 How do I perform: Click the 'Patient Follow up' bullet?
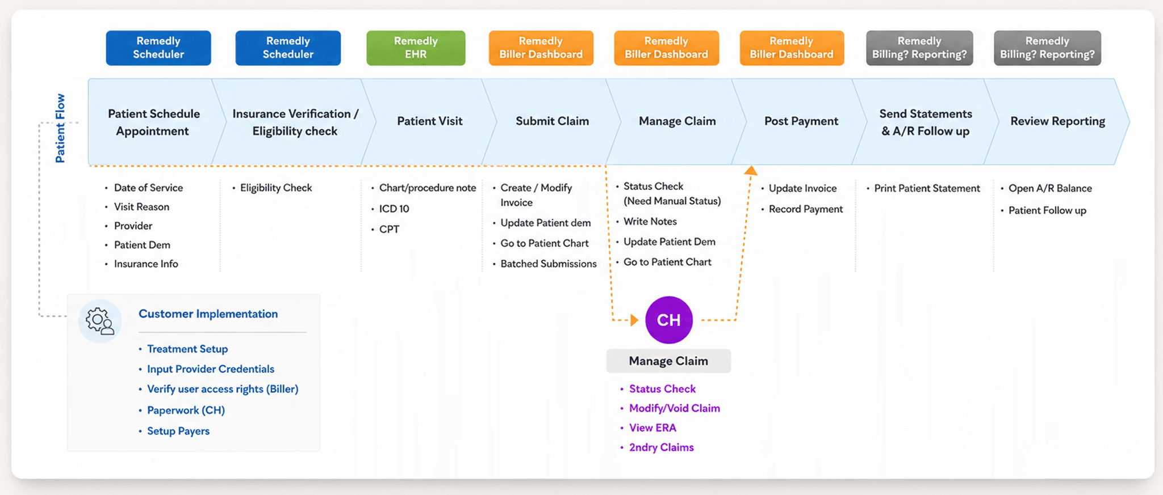point(1047,210)
